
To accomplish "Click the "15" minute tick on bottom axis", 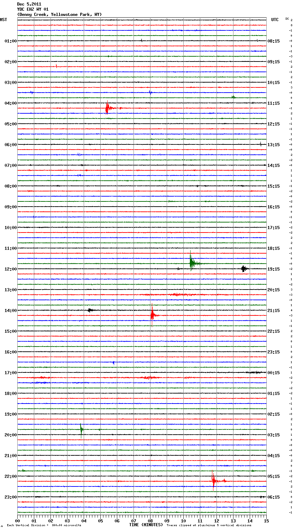I will click(266, 521).
